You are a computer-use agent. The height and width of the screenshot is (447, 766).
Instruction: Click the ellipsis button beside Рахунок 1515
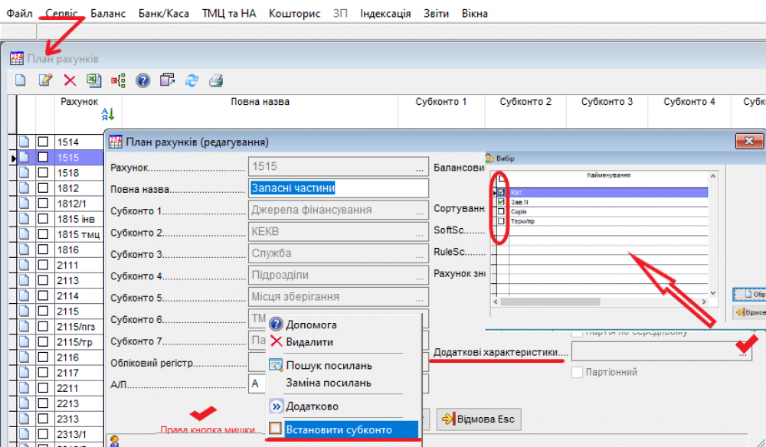419,167
